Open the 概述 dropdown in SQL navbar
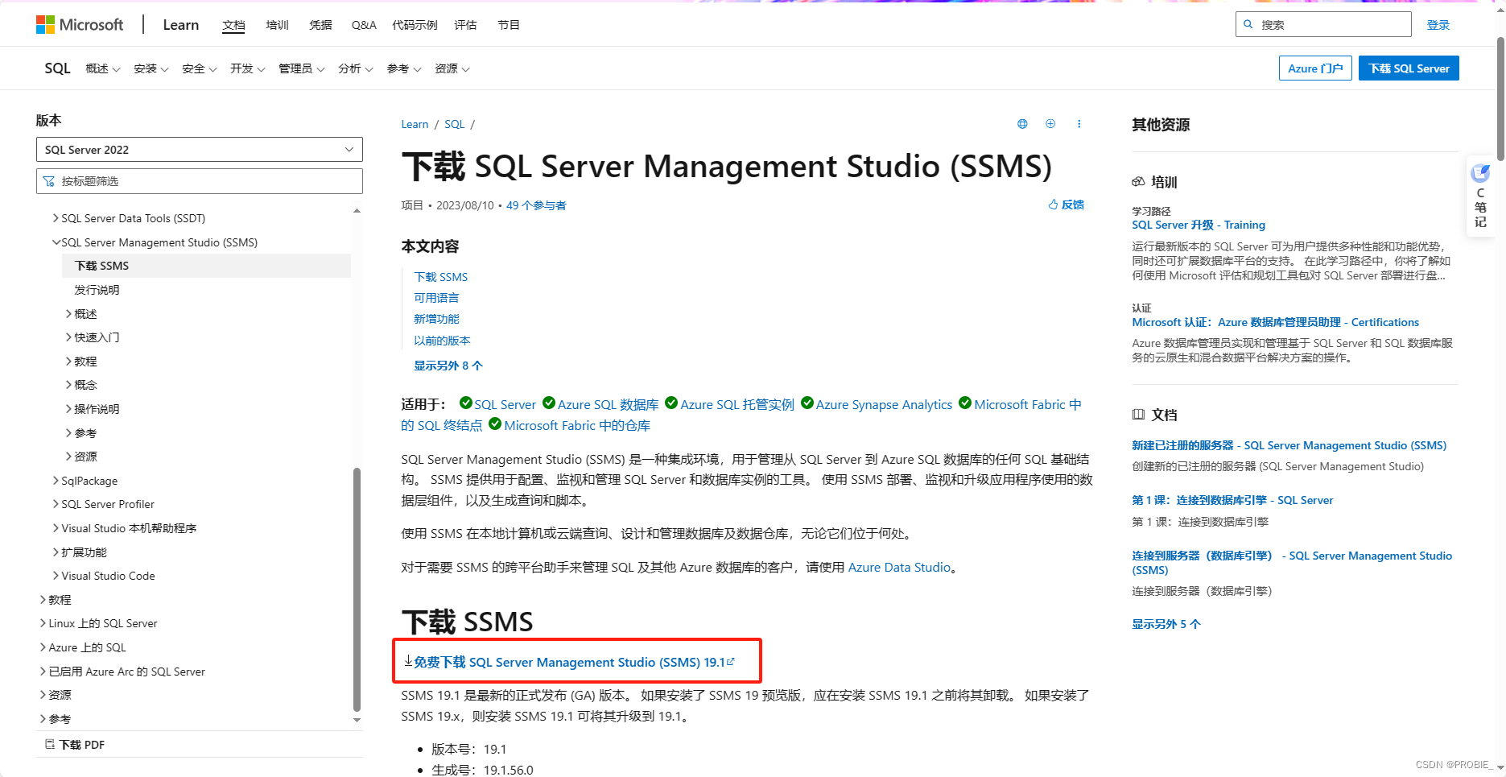The height and width of the screenshot is (777, 1506). 103,68
